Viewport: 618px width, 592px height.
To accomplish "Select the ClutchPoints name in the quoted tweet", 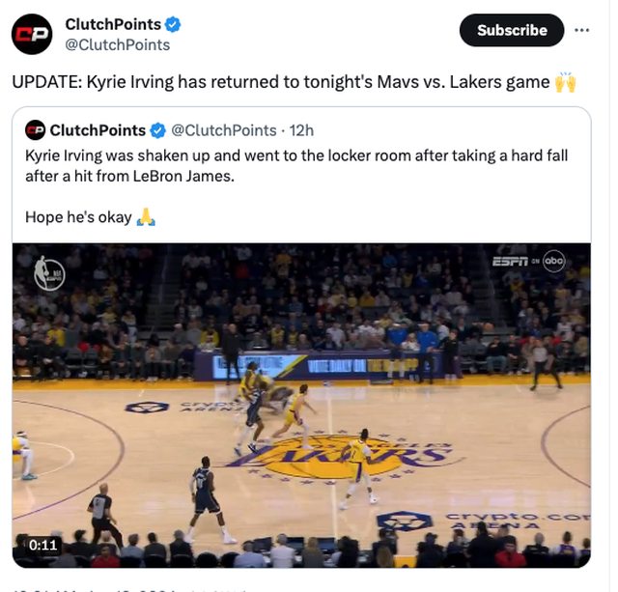I will point(98,130).
